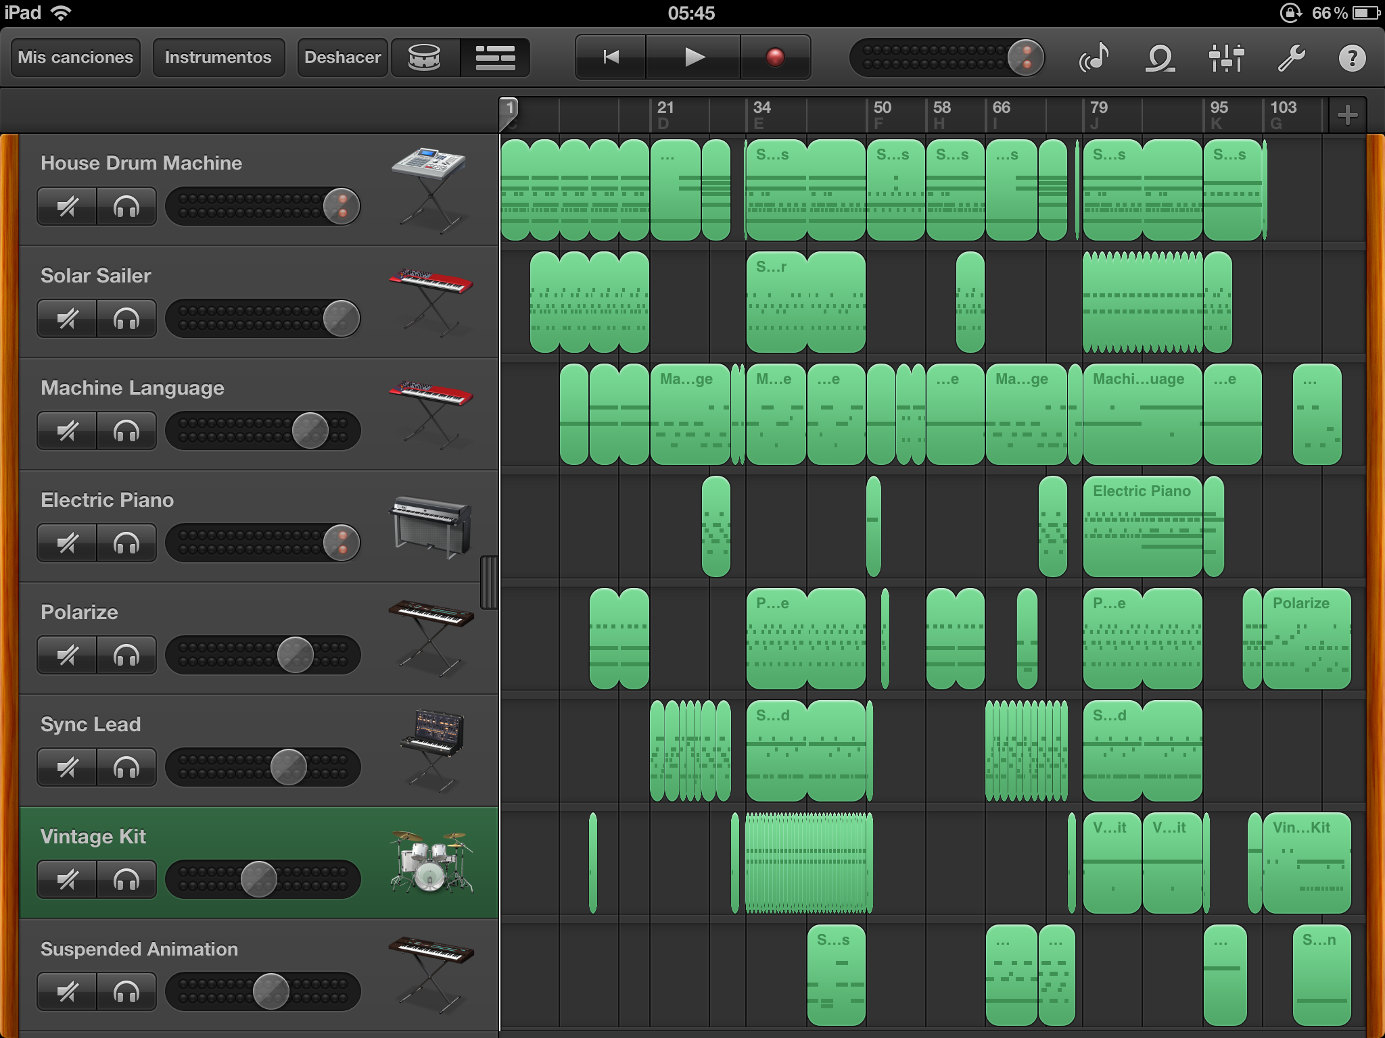This screenshot has width=1385, height=1038.
Task: Open the loop browser icon
Action: (1160, 58)
